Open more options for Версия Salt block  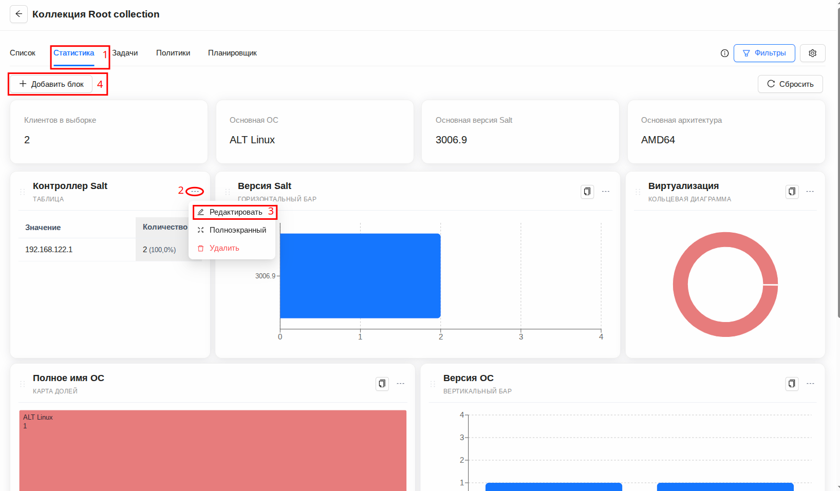point(606,192)
